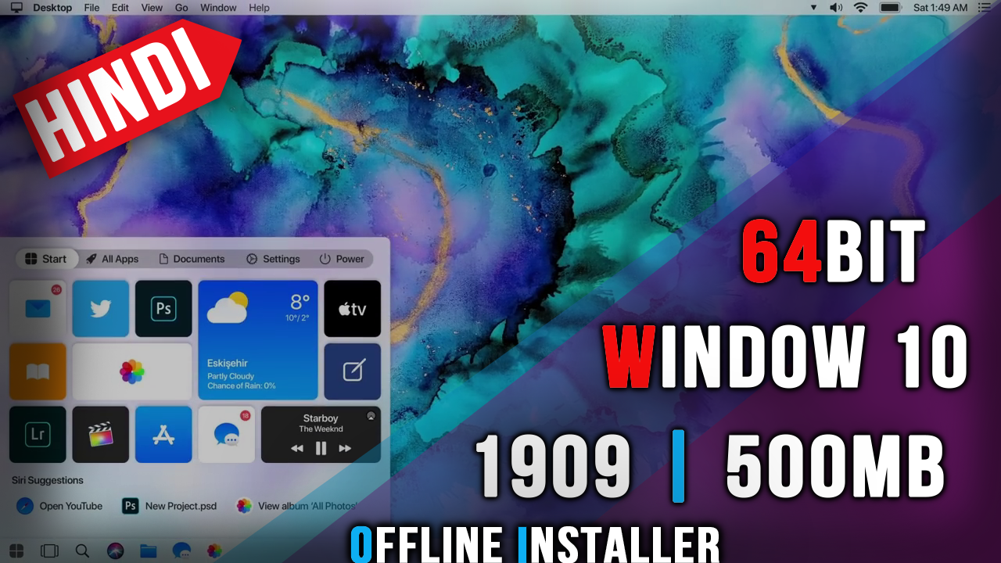Check the battery status icon
Image resolution: width=1001 pixels, height=563 pixels.
pyautogui.click(x=890, y=8)
